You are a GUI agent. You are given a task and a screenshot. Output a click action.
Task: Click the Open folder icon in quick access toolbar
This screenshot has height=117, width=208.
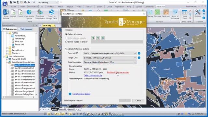point(15,2)
